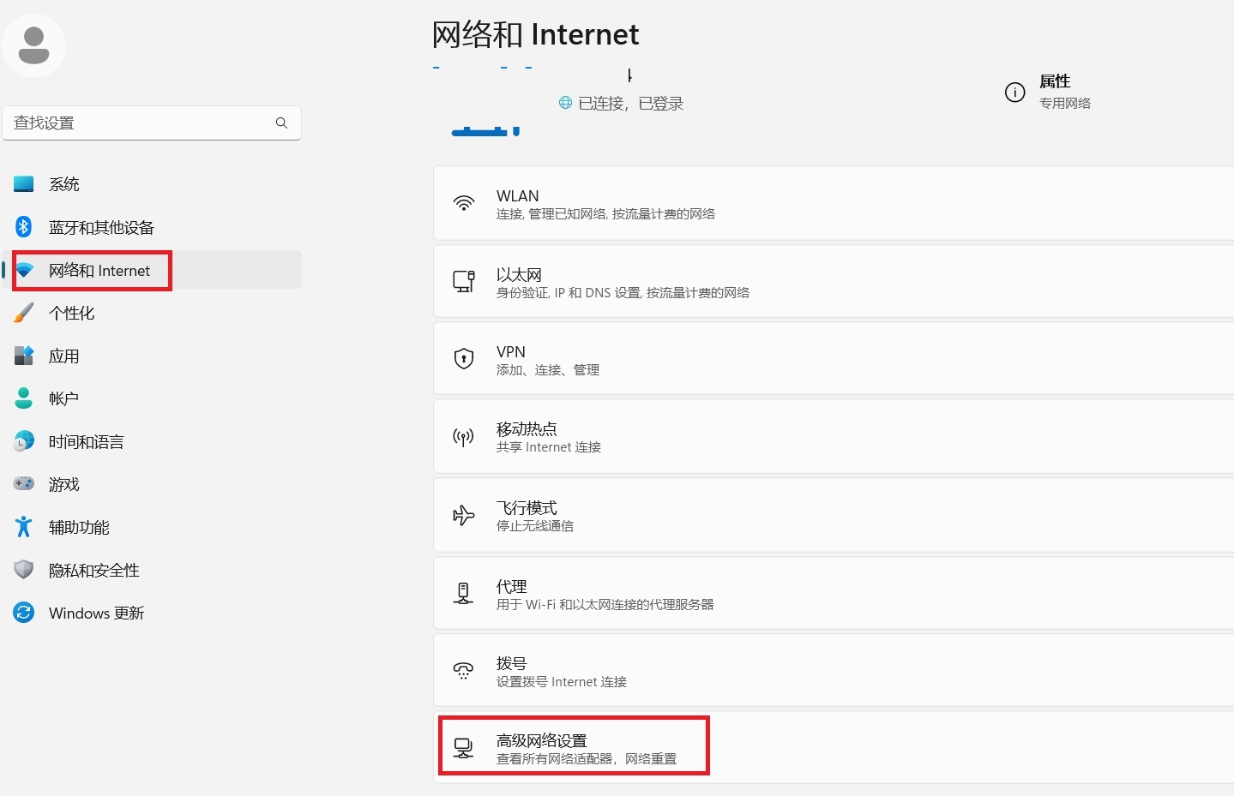Select the 个性化 paintbrush icon
The height and width of the screenshot is (796, 1234).
coord(23,313)
